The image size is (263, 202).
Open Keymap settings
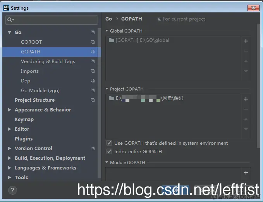point(24,119)
